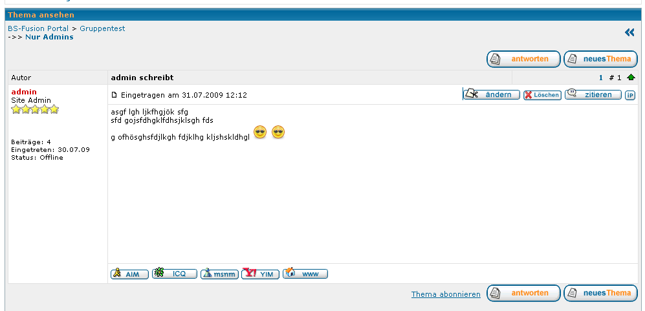This screenshot has height=311, width=645.
Task: Open the admin author profile link
Action: point(24,92)
